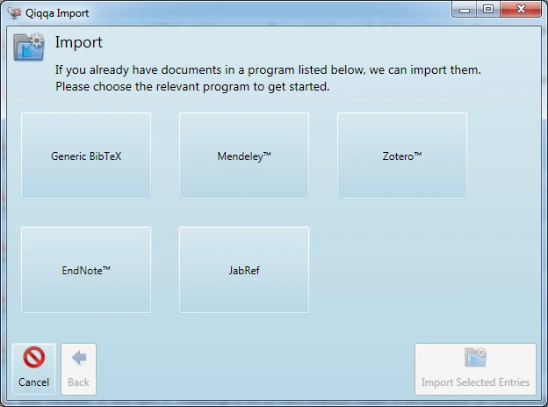
Task: Close the Qiqqa Import dialog
Action: pos(522,11)
